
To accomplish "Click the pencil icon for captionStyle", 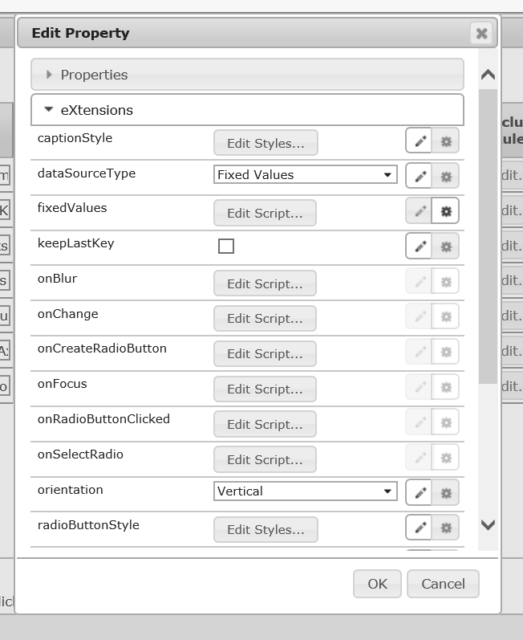I will [x=419, y=141].
